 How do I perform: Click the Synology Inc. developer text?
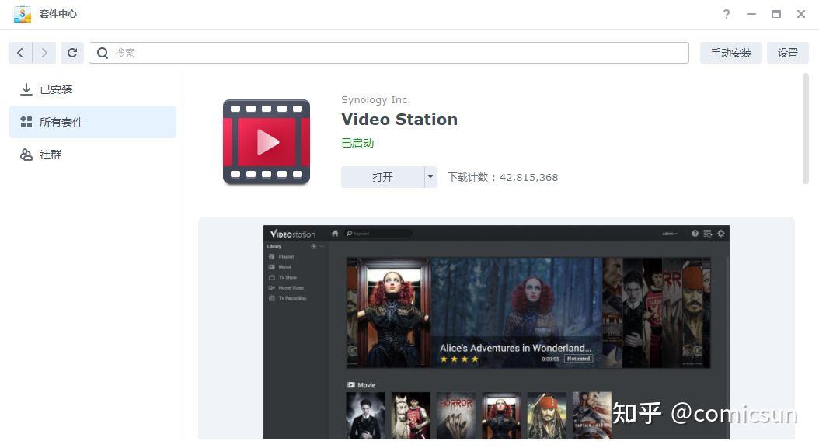point(375,99)
